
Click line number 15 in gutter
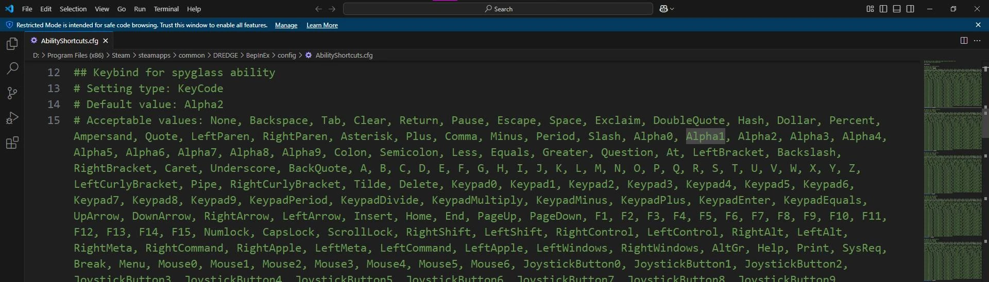[54, 120]
